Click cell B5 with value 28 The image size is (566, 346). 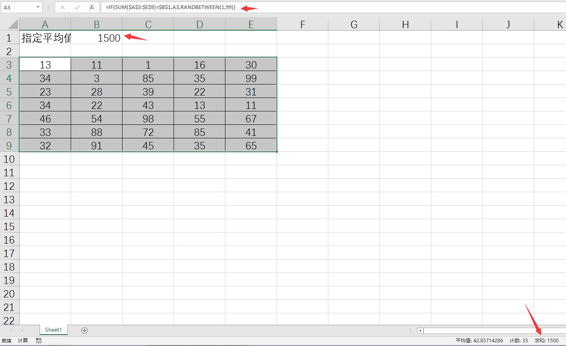point(96,91)
